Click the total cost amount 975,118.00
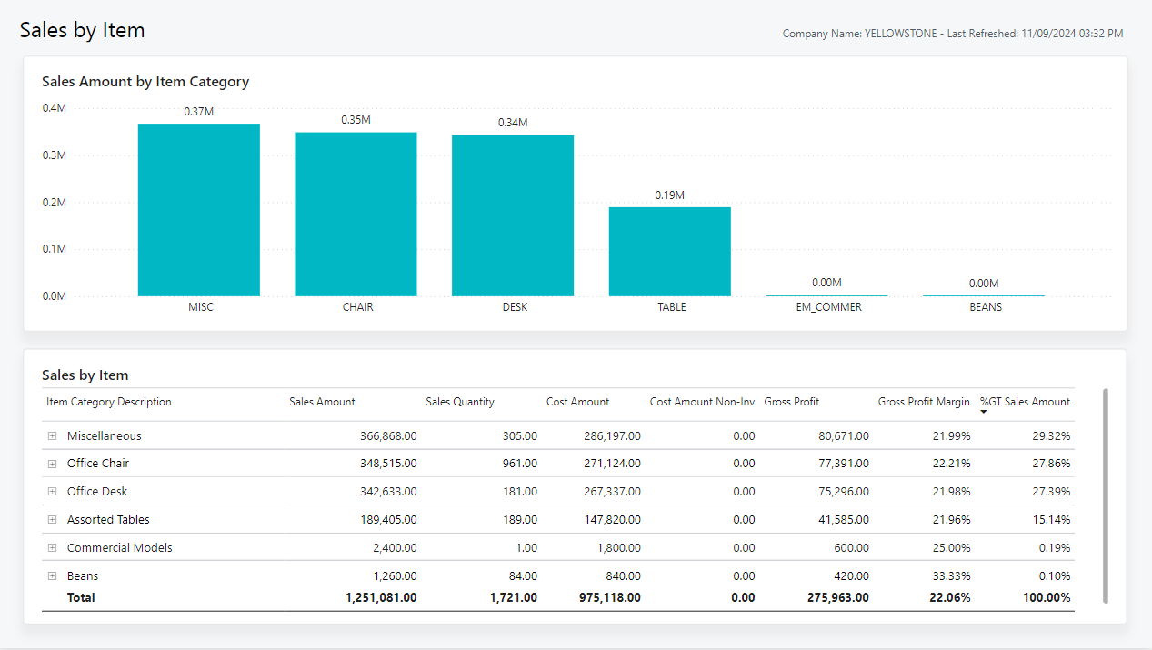Screen dimensions: 1152x650 coord(610,598)
